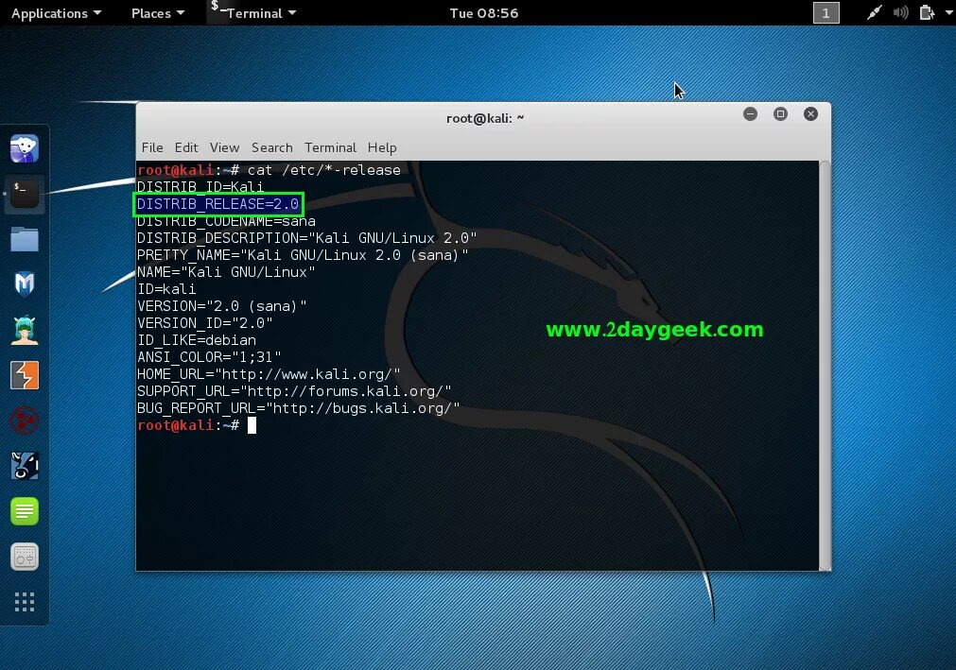Click the VERSION="2.0 (sana)" line
Screen dimensions: 956x670
(222, 306)
